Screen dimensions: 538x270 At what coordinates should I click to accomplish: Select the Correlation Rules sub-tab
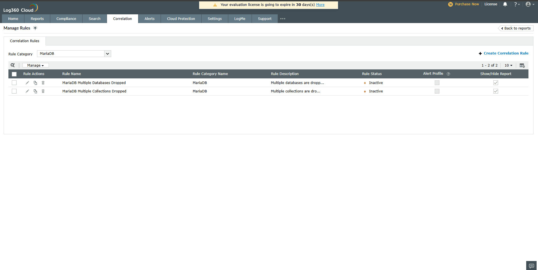(25, 41)
